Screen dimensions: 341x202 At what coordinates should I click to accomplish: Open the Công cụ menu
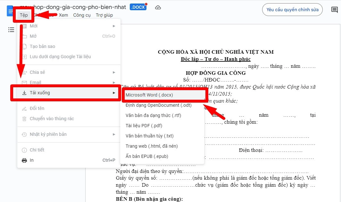click(82, 15)
